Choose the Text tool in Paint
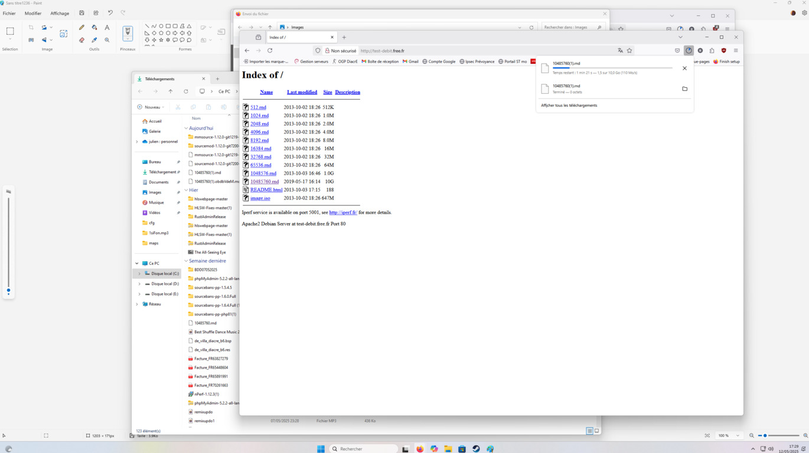This screenshot has height=453, width=809. point(107,27)
